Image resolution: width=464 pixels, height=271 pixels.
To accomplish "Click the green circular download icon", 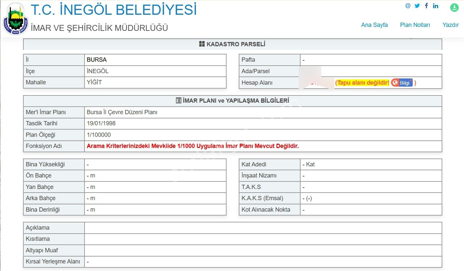I will point(454,7).
